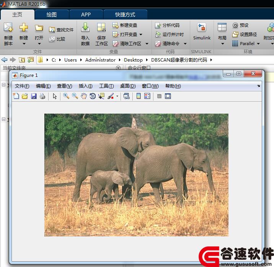Viewport: 274px width, 267px height.
Task: Click DBSCAN超像素分割的代码 folder in path
Action: pos(179,60)
